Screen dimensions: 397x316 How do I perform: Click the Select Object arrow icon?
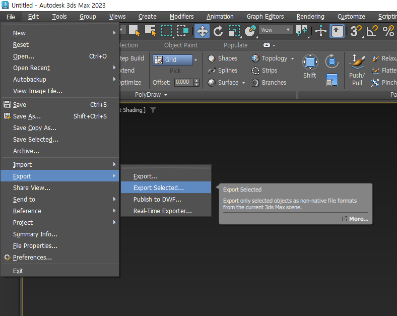134,31
